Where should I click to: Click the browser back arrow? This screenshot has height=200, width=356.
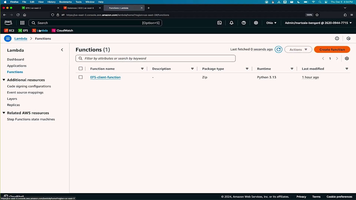tap(4, 15)
